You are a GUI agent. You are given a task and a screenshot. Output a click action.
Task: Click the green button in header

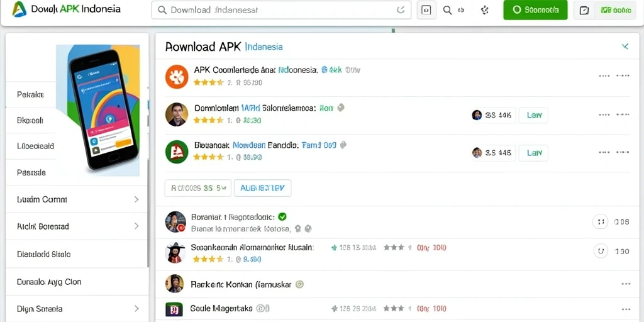535,10
